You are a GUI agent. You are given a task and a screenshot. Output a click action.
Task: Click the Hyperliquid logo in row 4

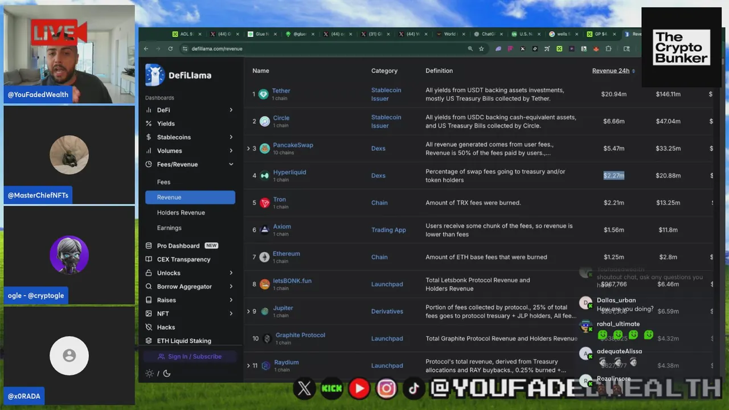[265, 175]
